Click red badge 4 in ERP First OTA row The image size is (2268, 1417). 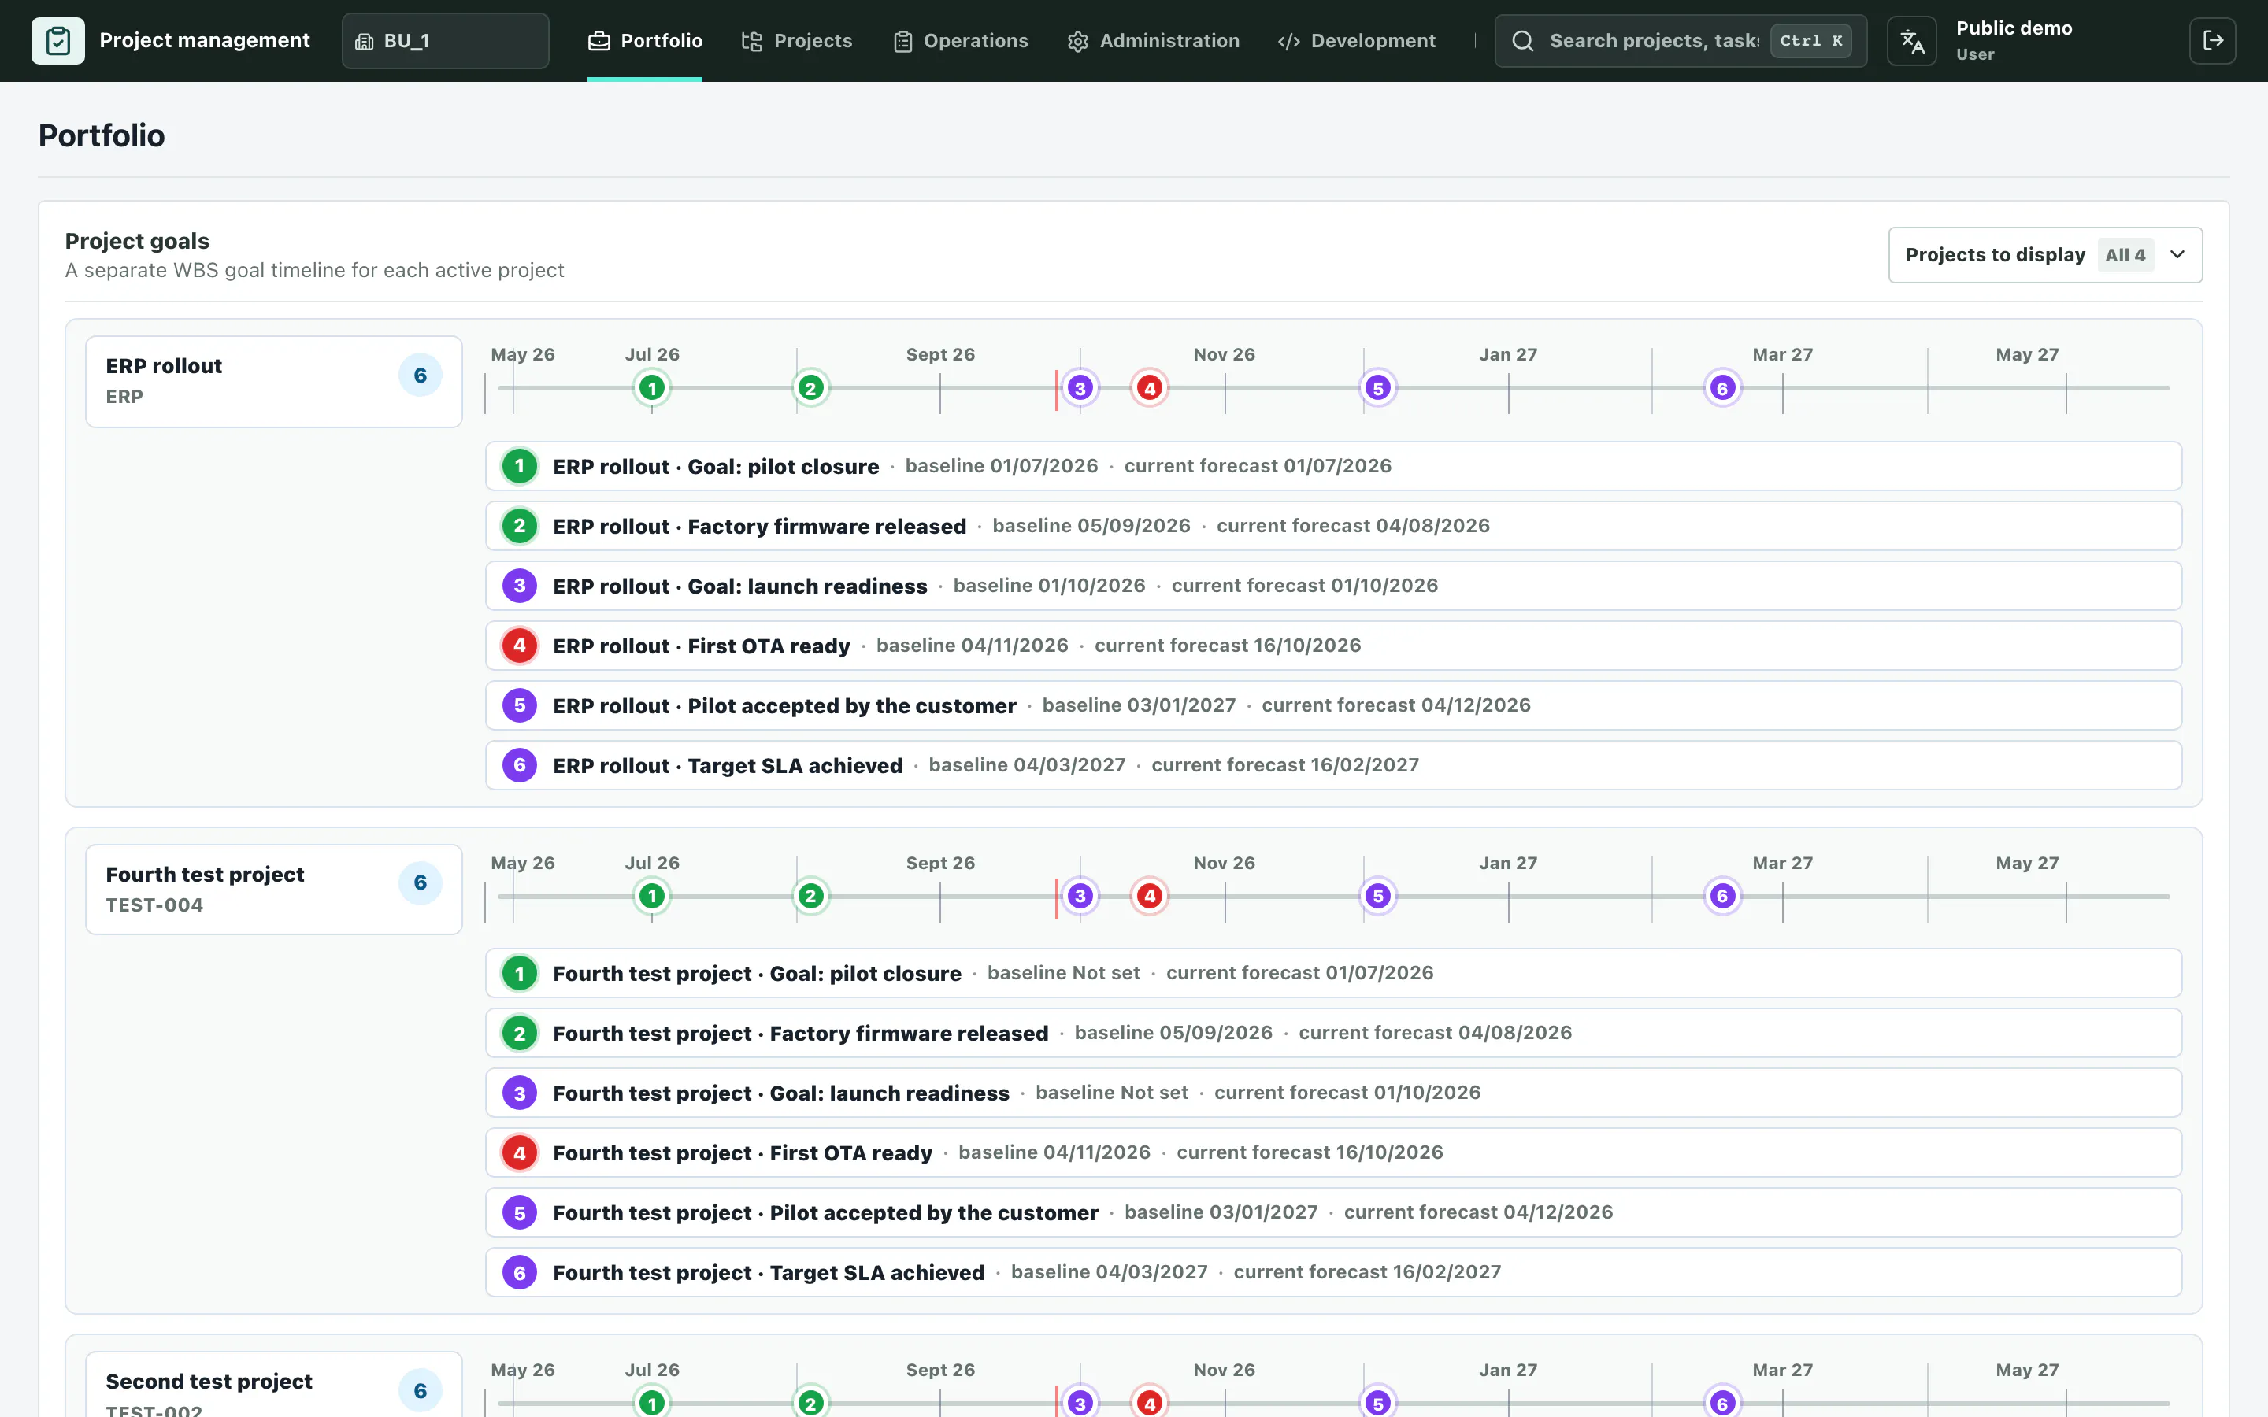click(x=519, y=646)
